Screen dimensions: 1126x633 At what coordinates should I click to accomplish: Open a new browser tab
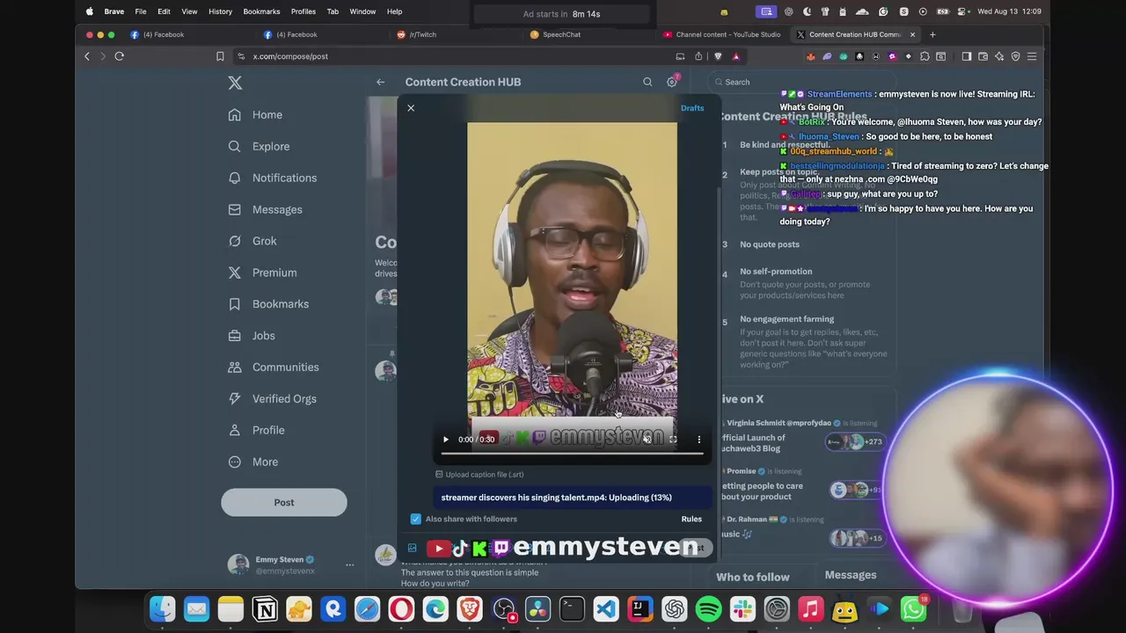[932, 34]
